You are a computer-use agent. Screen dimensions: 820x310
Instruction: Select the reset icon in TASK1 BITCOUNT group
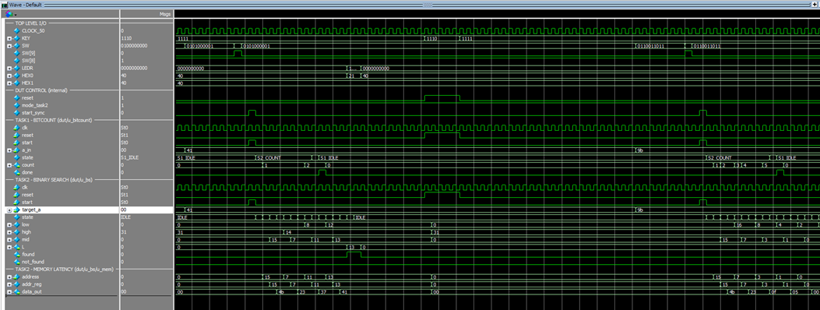[16, 135]
